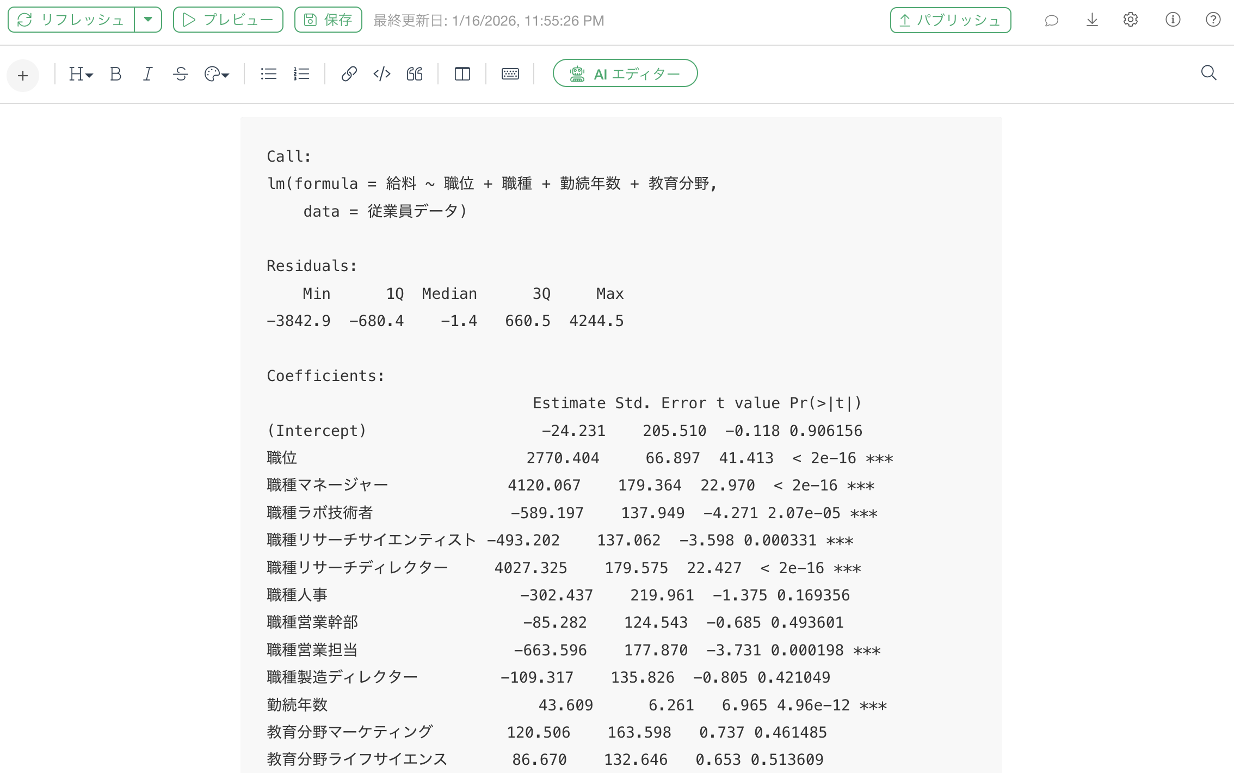Insert a code block
The width and height of the screenshot is (1234, 773).
pyautogui.click(x=382, y=74)
